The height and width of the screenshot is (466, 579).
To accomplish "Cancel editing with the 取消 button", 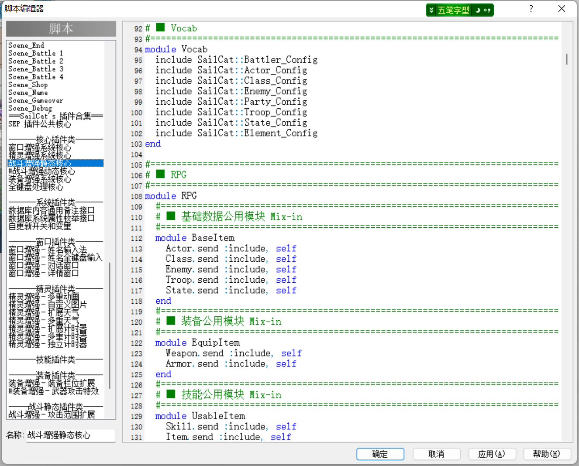I will [x=436, y=454].
